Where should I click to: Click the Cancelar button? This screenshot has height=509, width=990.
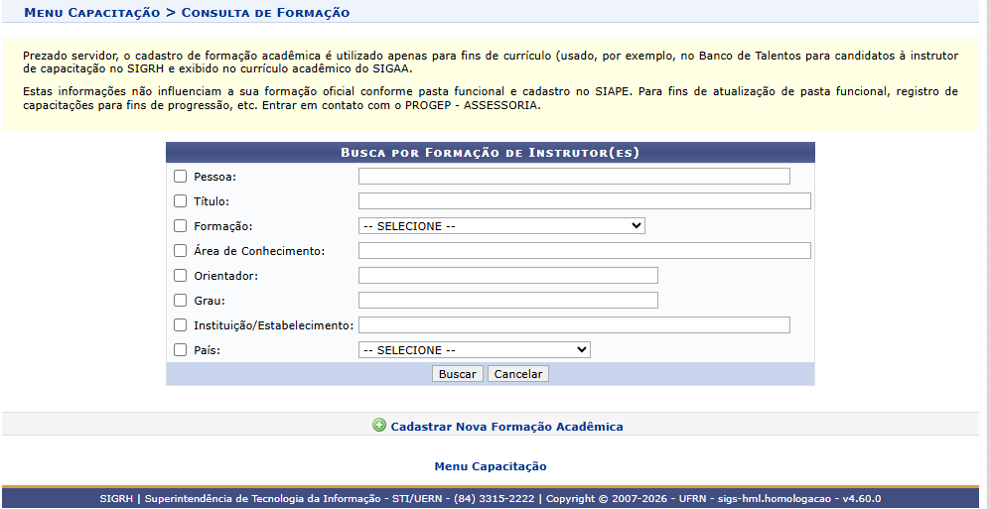pos(517,374)
